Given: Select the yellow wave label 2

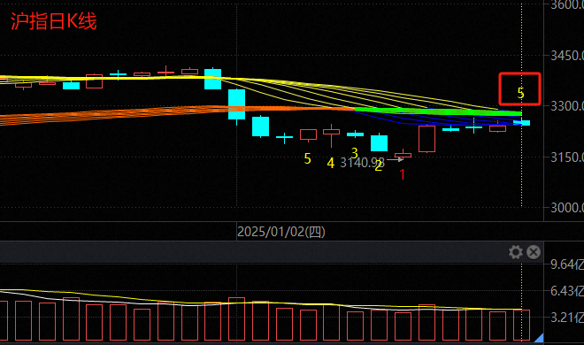Looking at the screenshot, I should click(379, 165).
